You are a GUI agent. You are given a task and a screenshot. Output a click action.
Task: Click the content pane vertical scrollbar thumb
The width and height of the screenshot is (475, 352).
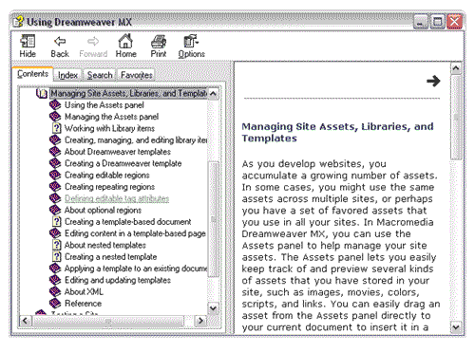(x=456, y=117)
